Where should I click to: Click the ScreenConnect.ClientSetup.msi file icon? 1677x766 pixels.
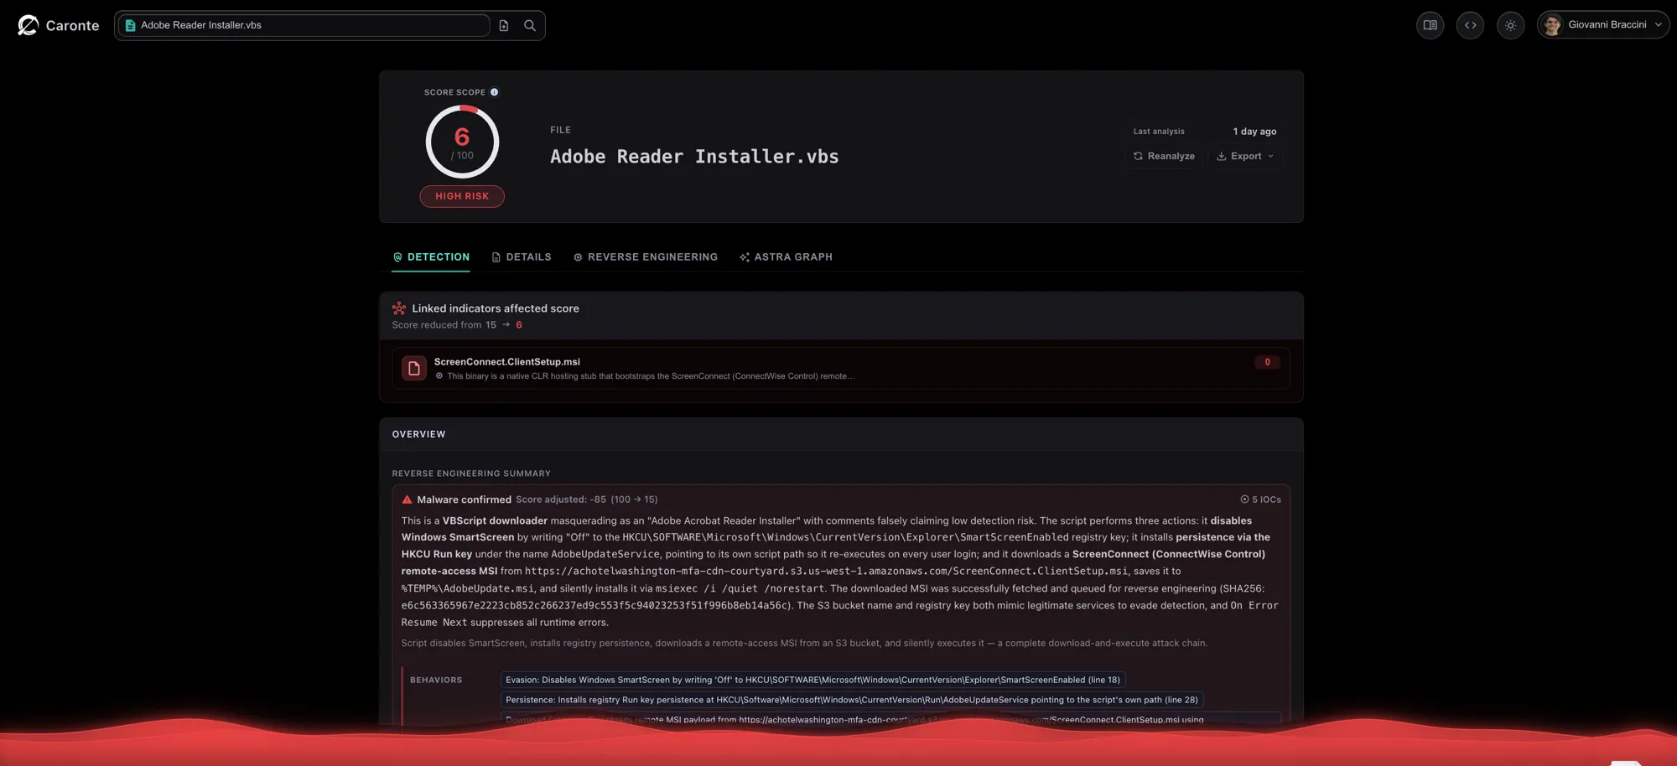(414, 368)
